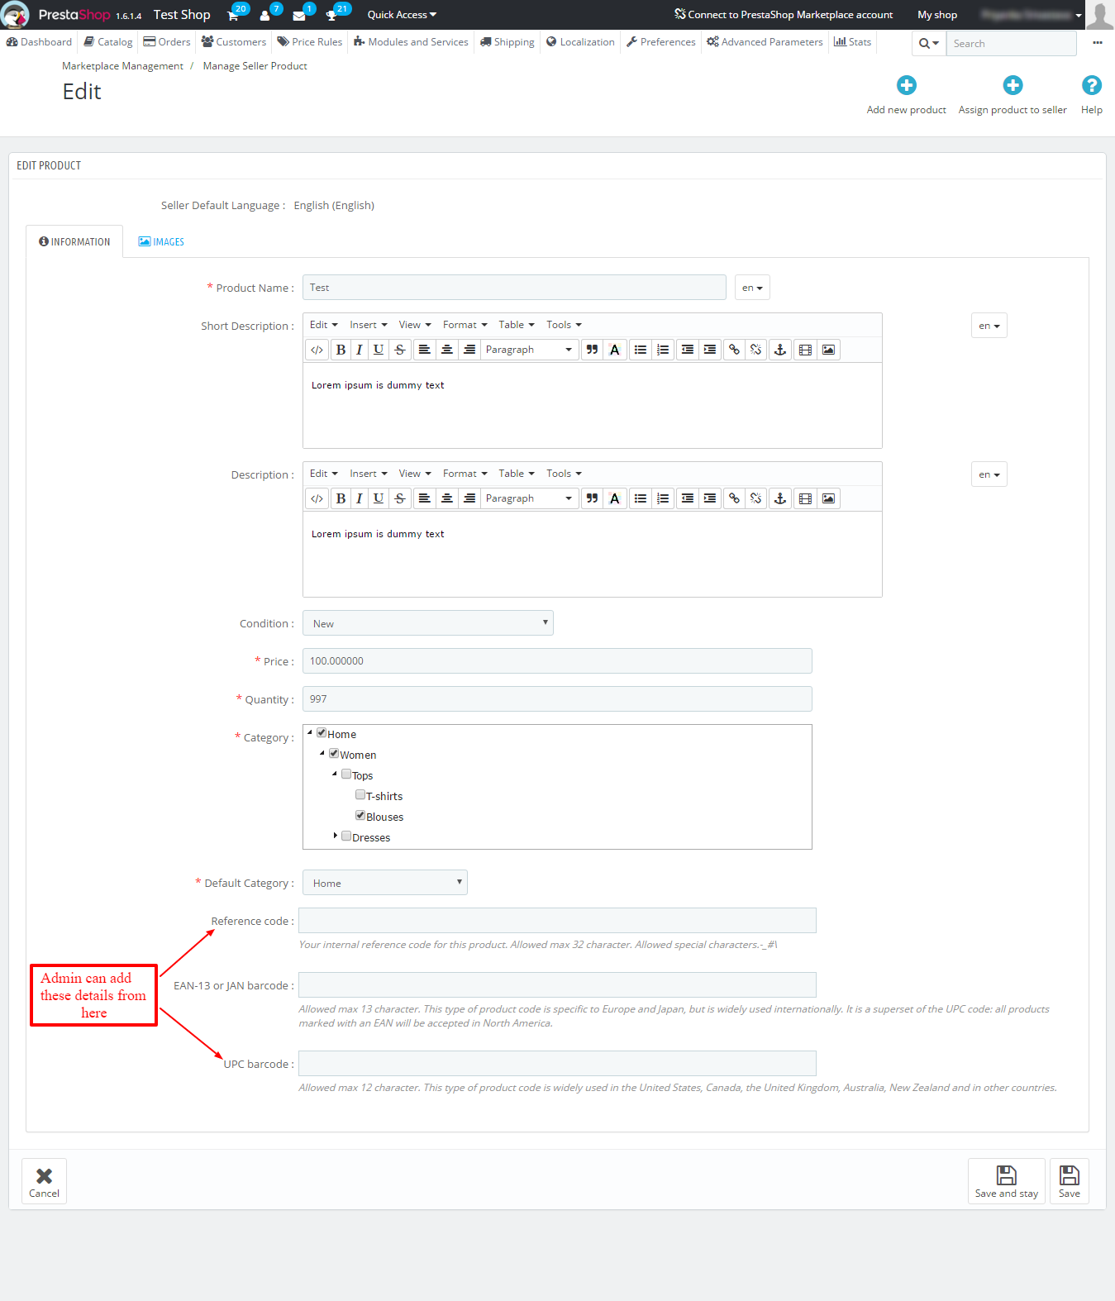Viewport: 1115px width, 1301px height.
Task: Collapse the Women category tree node
Action: [322, 753]
